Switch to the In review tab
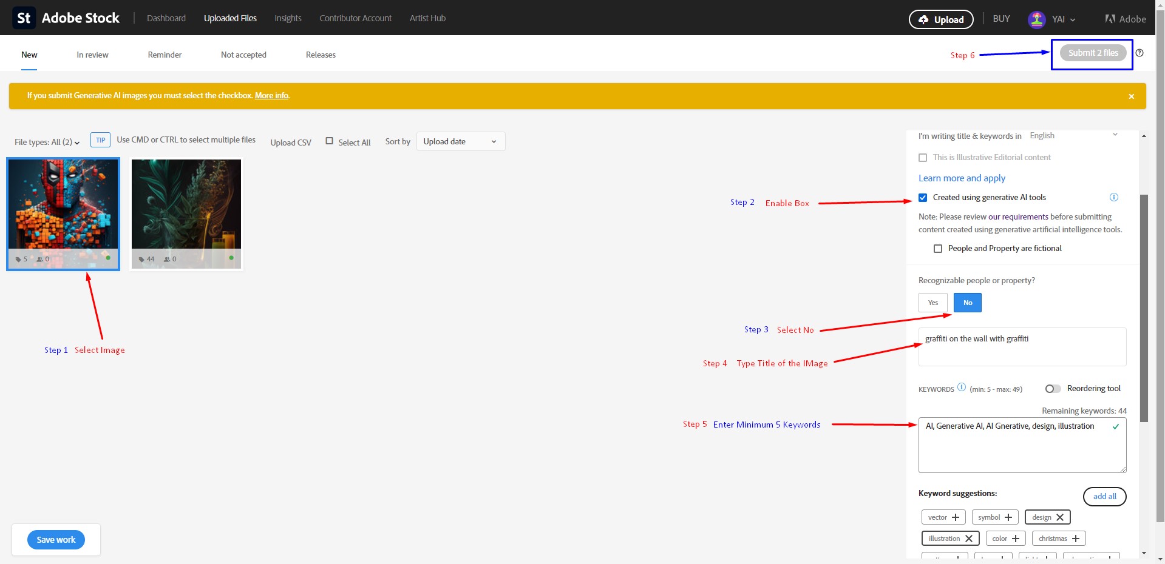 92,55
